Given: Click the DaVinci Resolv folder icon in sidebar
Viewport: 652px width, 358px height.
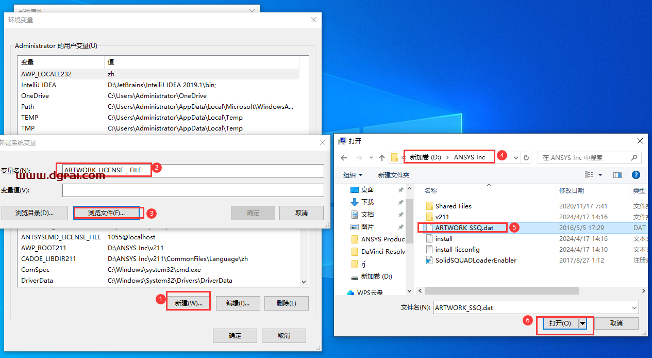Looking at the screenshot, I should [355, 251].
